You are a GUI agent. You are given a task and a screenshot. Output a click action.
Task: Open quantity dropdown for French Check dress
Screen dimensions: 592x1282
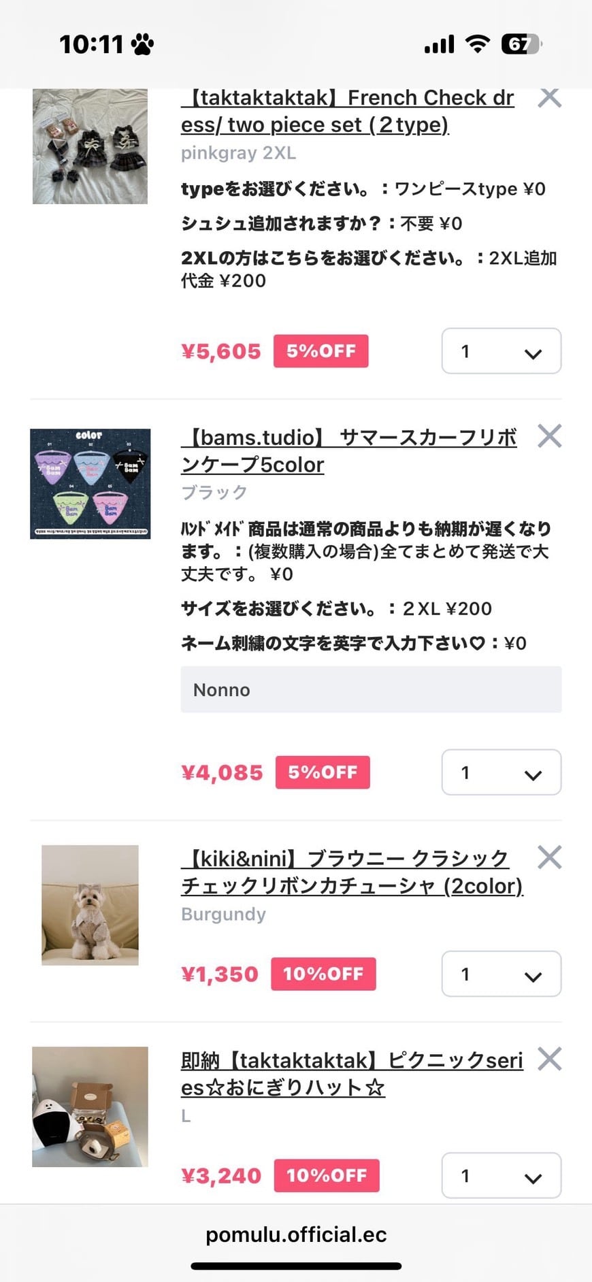501,351
